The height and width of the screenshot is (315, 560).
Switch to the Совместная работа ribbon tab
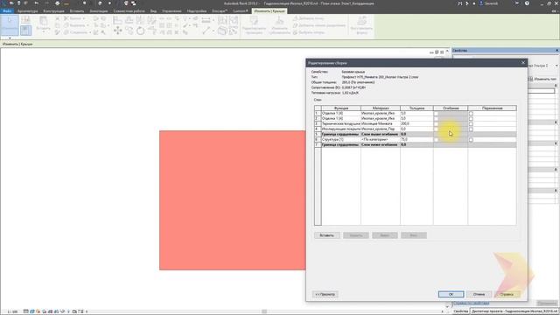tap(129, 11)
